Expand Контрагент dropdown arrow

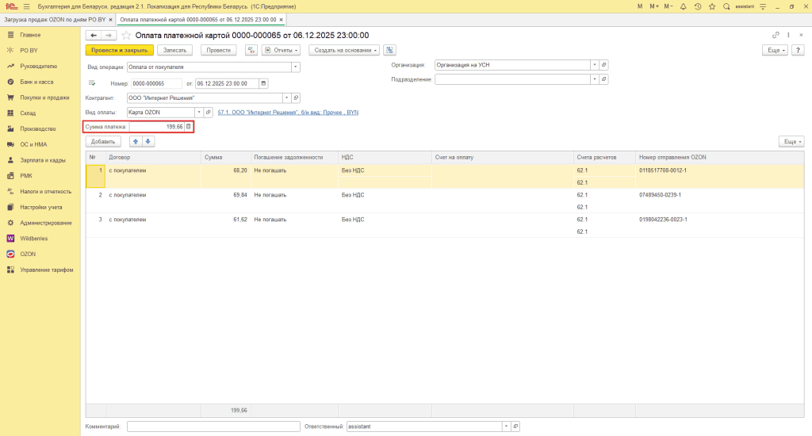[x=286, y=98]
